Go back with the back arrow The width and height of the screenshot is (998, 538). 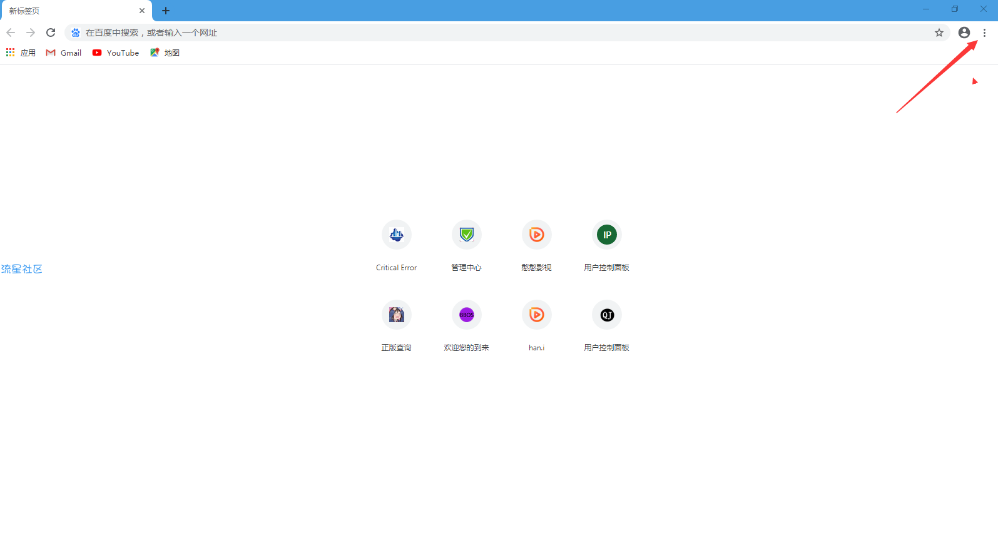tap(11, 33)
